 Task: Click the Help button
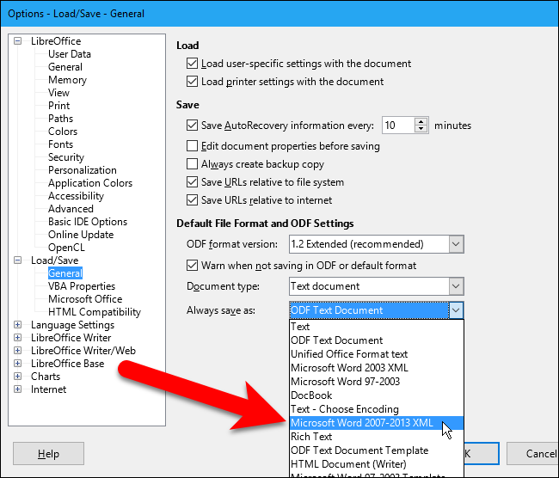point(48,454)
